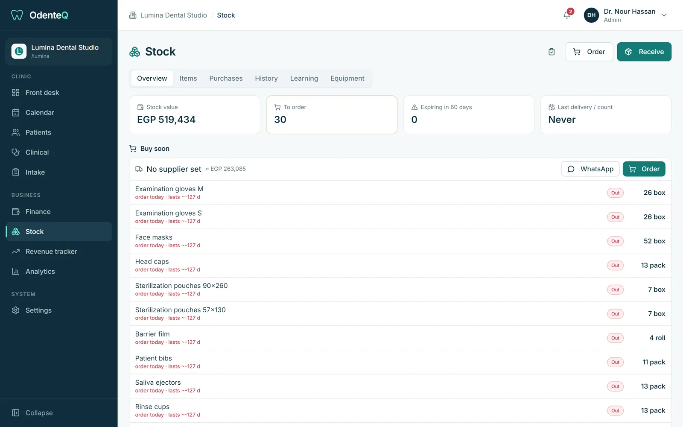Open the notifications bell
The image size is (683, 427).
[567, 15]
